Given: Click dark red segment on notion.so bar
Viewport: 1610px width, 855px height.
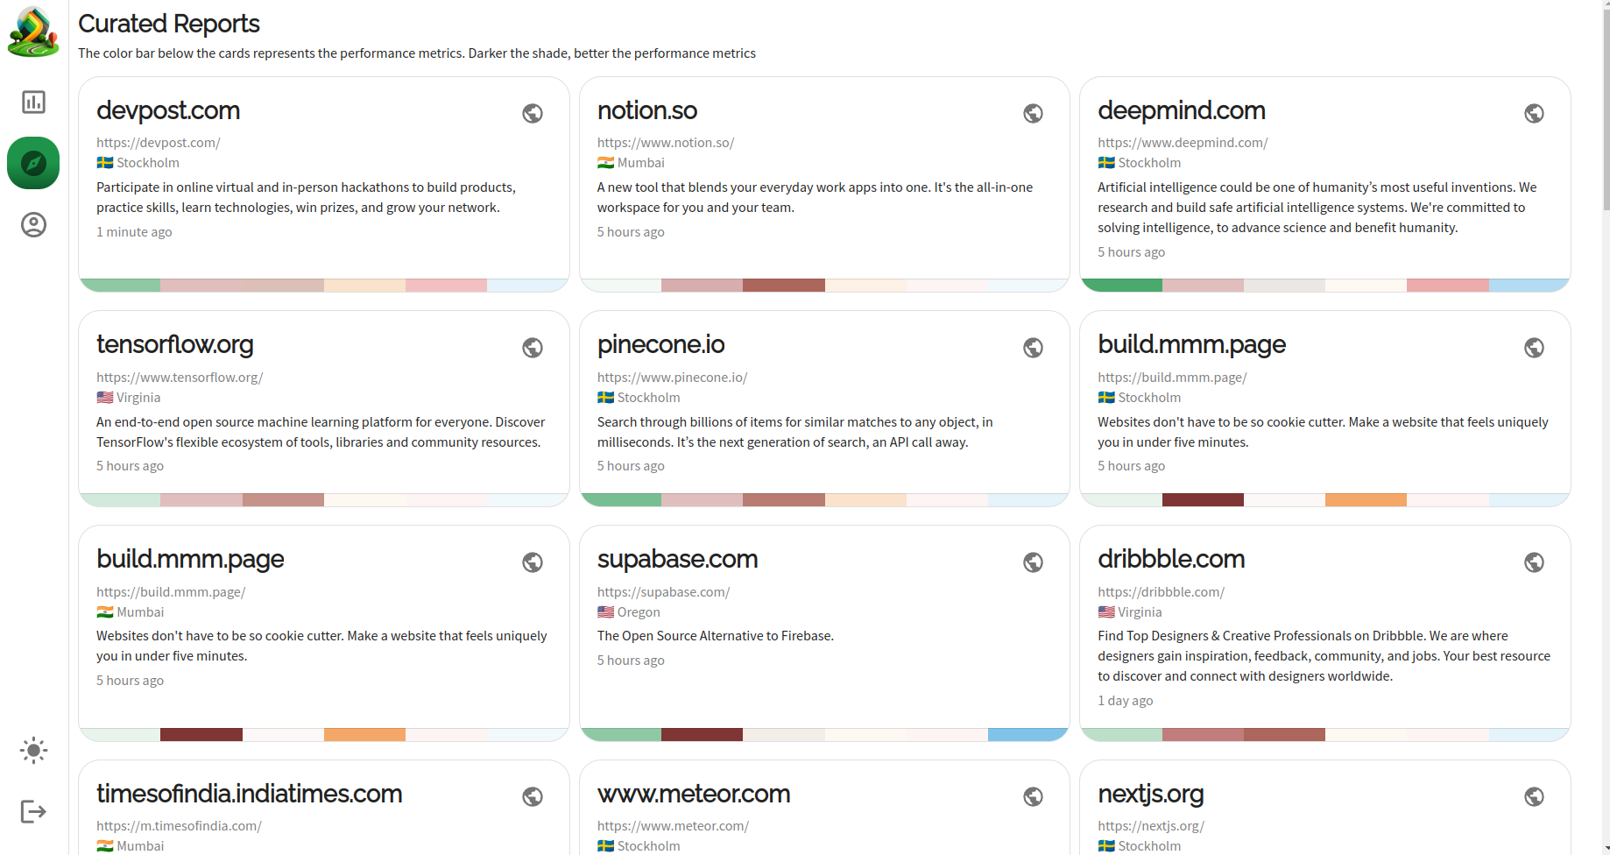Looking at the screenshot, I should [x=784, y=285].
